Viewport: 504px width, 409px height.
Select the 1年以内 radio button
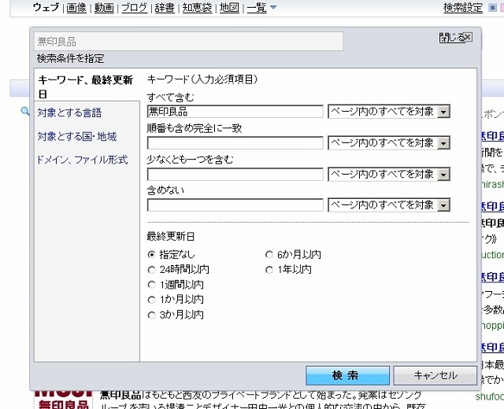click(x=269, y=270)
